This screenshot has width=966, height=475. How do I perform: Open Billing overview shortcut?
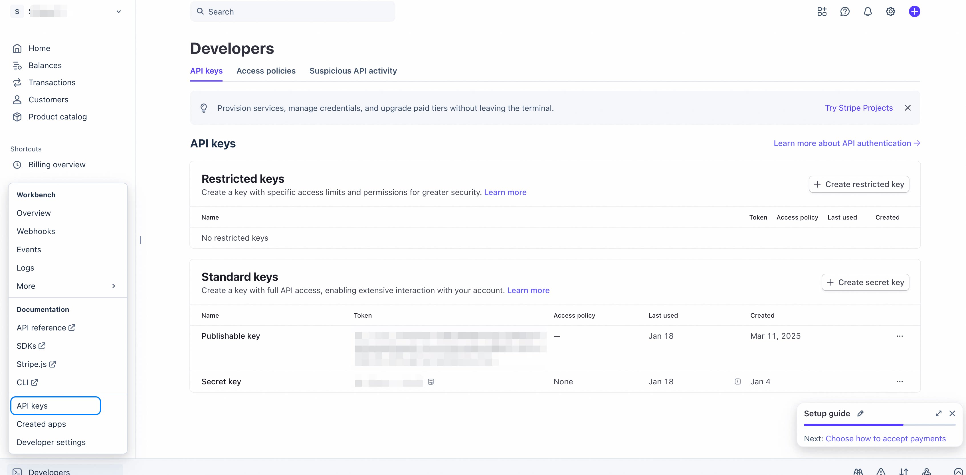(49, 165)
